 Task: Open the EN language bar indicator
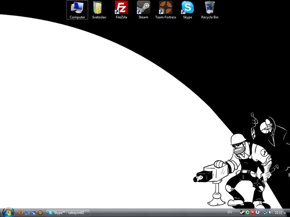(x=229, y=212)
